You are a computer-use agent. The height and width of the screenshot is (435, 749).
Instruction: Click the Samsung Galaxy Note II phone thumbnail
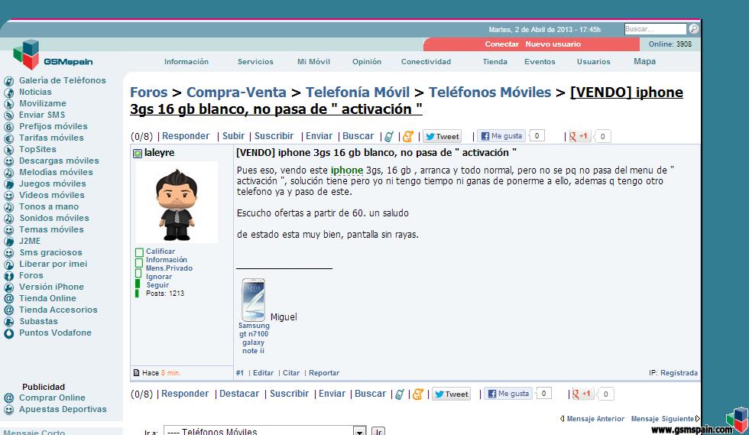[x=253, y=300]
